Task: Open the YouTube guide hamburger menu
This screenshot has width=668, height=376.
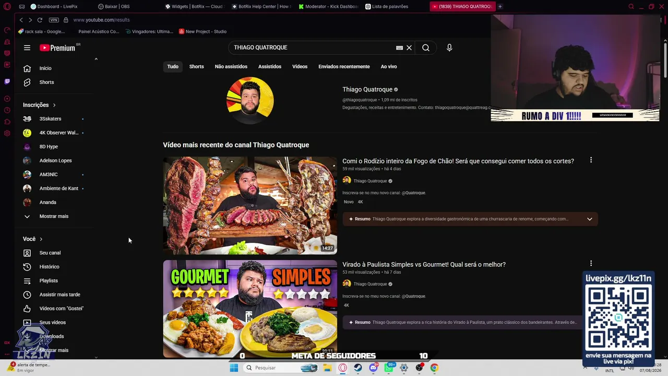Action: (27, 48)
